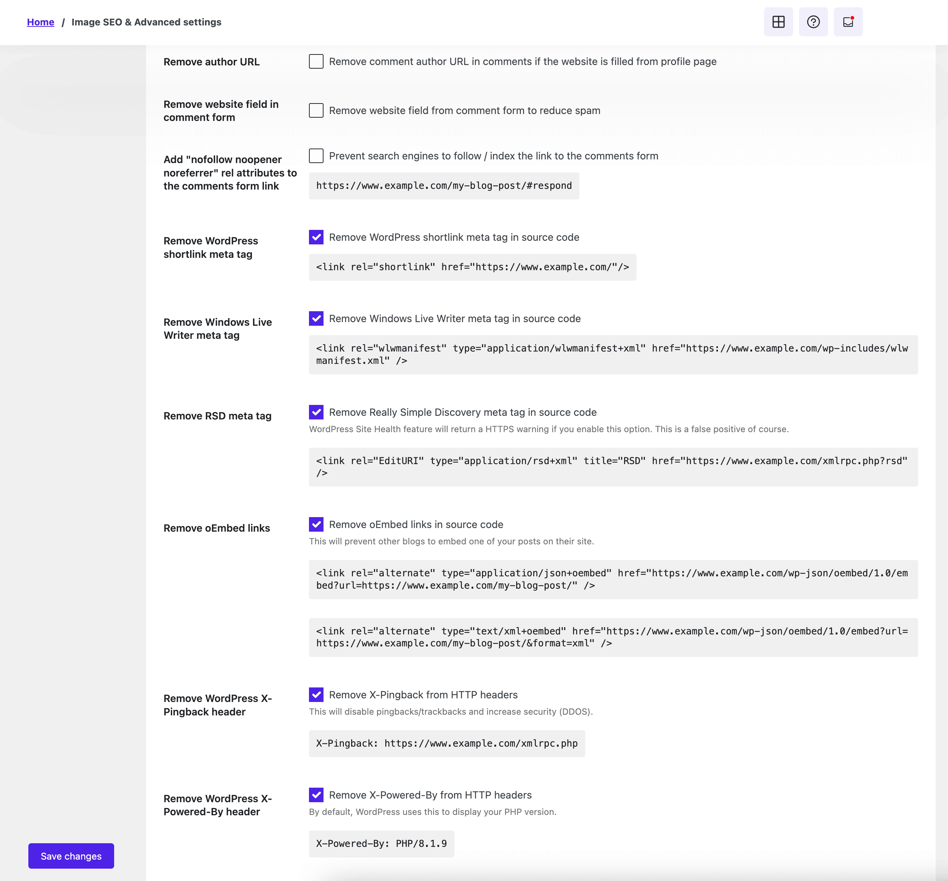Click Remove WordPress shortlink meta tag label
Viewport: 948px width, 881px height.
coord(211,248)
